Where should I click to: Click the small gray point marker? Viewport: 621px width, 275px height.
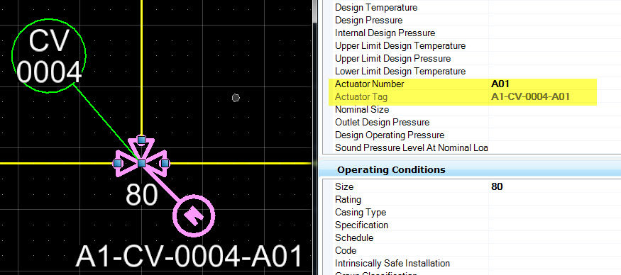[x=236, y=98]
